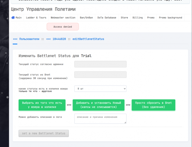Open DoTa Database menu item
The width and height of the screenshot is (192, 147).
(x=107, y=18)
